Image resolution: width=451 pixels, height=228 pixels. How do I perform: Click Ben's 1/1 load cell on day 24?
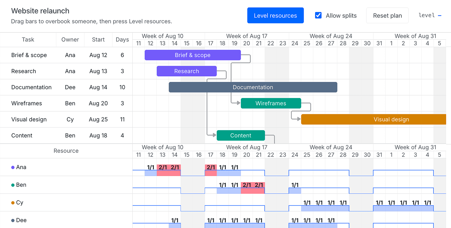tap(295, 188)
